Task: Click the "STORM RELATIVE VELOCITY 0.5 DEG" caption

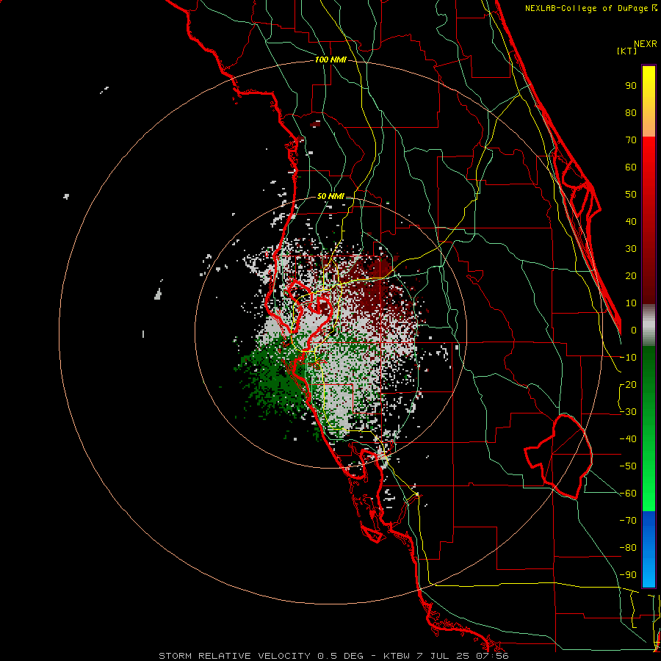Action: (x=261, y=656)
